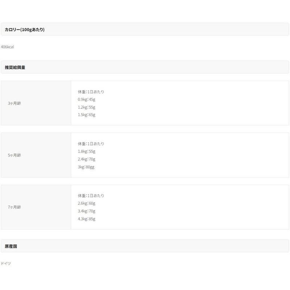
Task: Select the 7ヶ月齢 row label
Action: (x=14, y=207)
